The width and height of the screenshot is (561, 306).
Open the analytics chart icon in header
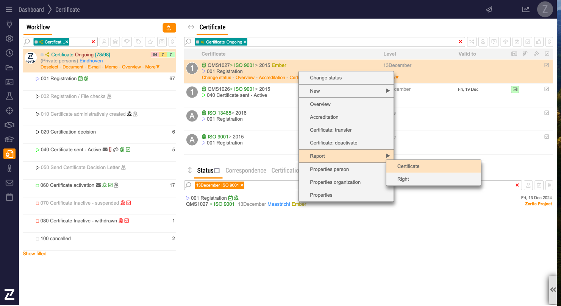pyautogui.click(x=526, y=9)
